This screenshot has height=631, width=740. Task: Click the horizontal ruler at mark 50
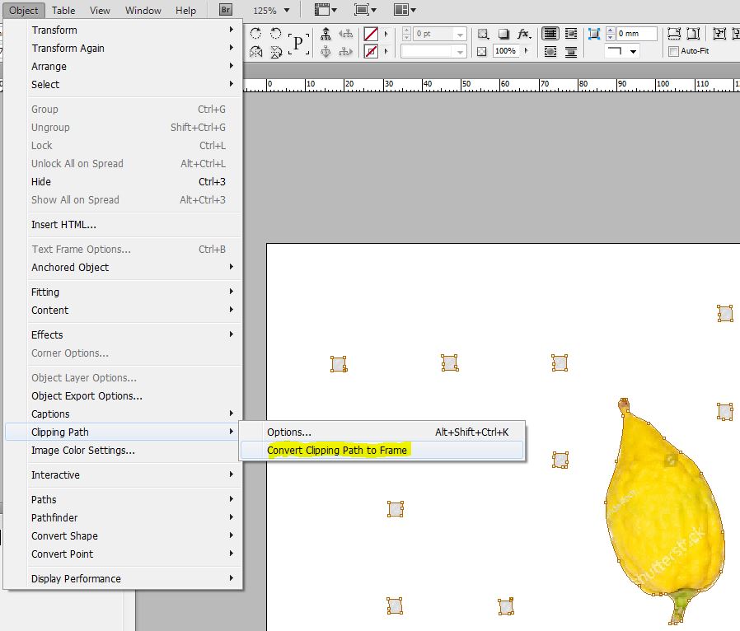tap(466, 84)
